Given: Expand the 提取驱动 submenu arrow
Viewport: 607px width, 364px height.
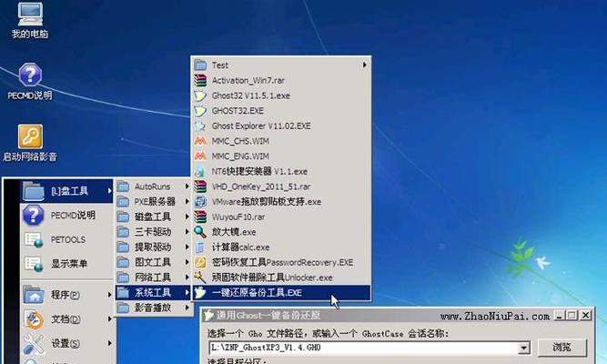Looking at the screenshot, I should (187, 247).
